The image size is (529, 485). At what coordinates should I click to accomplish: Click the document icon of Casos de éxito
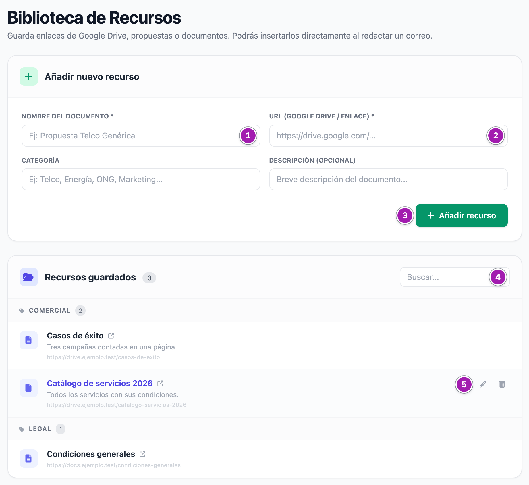point(29,340)
